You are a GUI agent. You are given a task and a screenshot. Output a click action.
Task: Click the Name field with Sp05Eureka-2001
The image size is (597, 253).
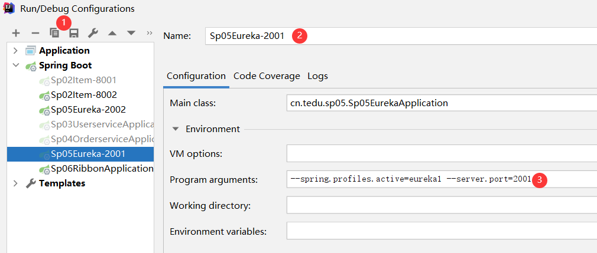coord(402,36)
